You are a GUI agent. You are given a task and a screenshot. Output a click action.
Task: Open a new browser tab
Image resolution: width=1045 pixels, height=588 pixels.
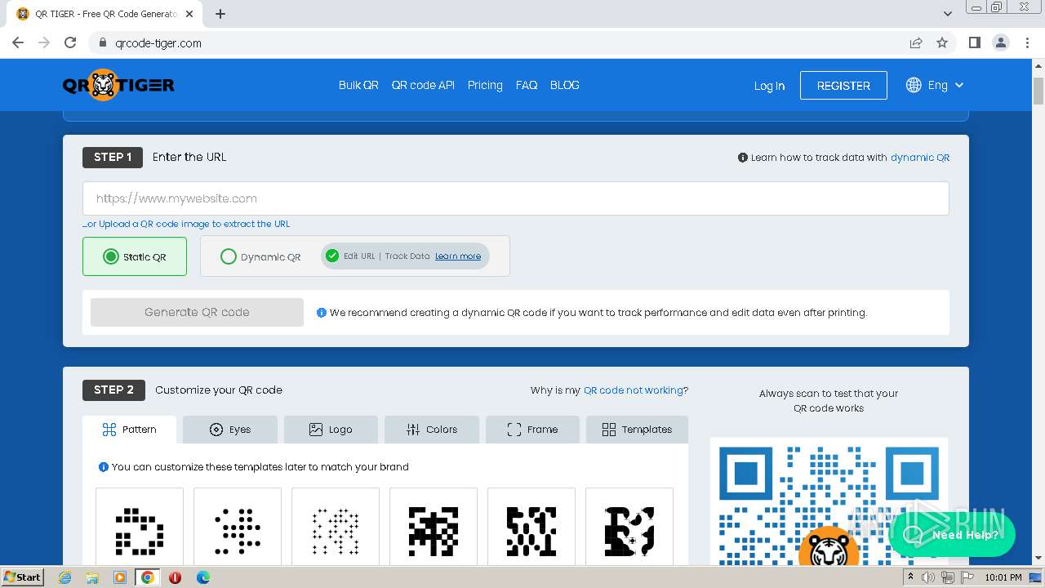click(x=220, y=14)
